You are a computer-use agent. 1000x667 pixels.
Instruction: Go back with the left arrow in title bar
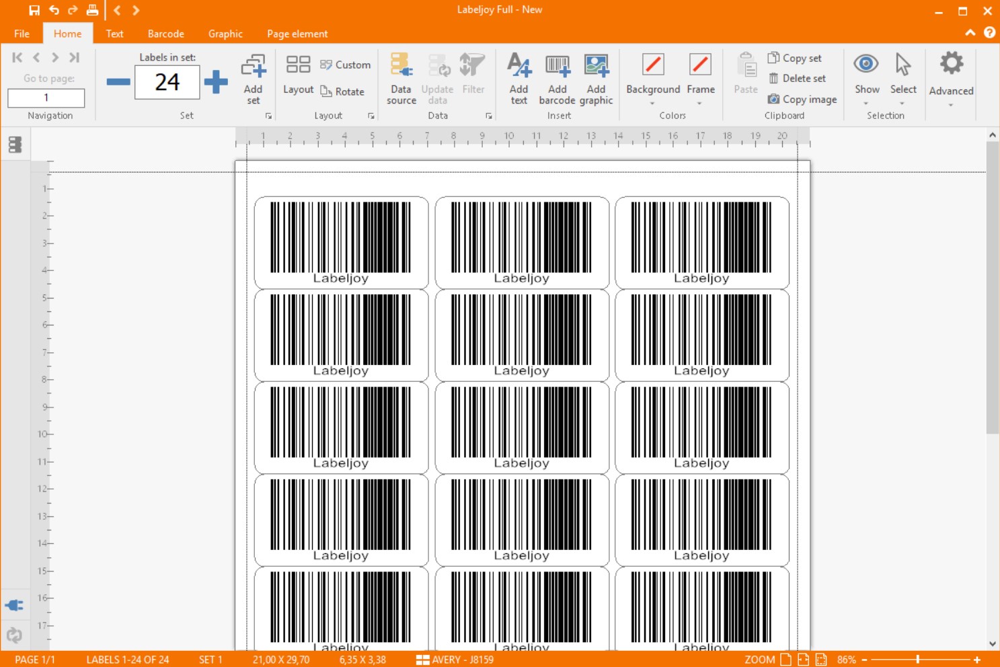(x=117, y=10)
